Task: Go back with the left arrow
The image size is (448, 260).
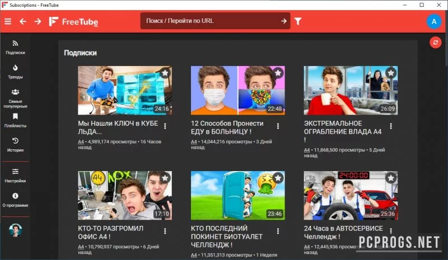Action: pos(23,21)
